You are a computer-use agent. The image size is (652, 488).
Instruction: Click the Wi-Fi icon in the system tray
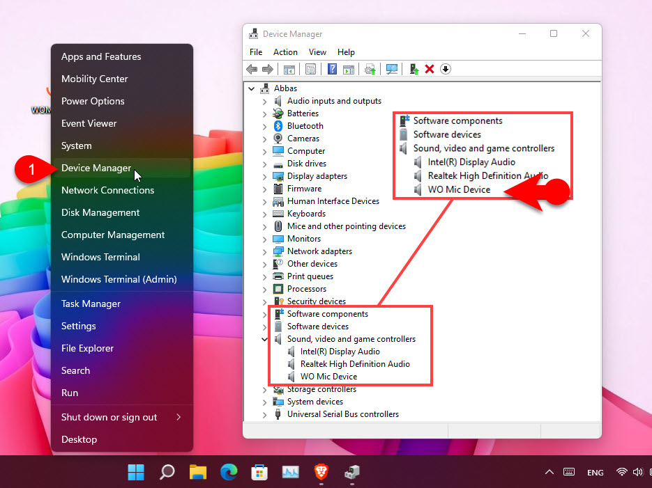click(621, 472)
